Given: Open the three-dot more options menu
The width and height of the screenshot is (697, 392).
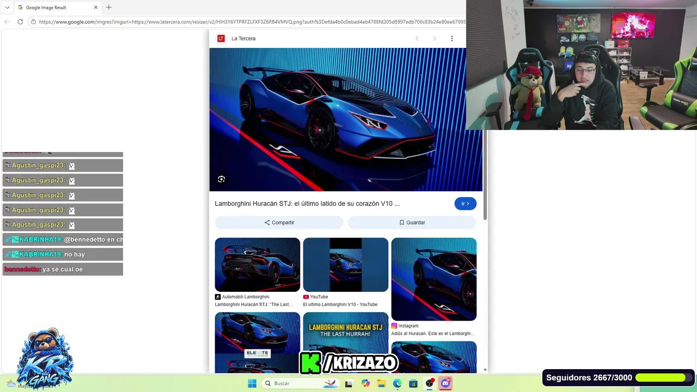Looking at the screenshot, I should (x=451, y=39).
